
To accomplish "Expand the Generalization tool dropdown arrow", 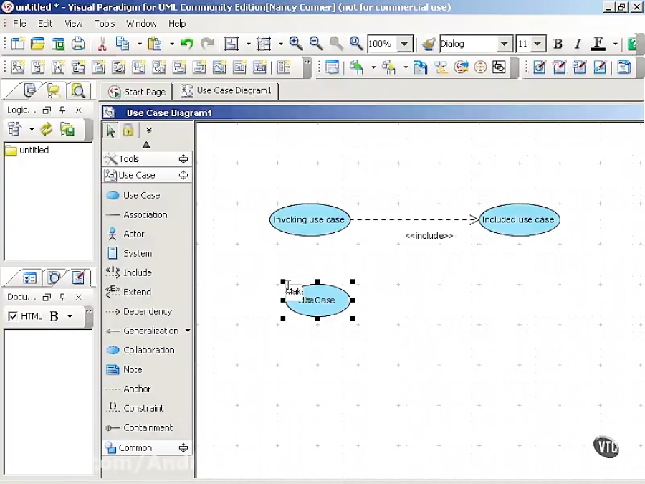I will pos(188,331).
